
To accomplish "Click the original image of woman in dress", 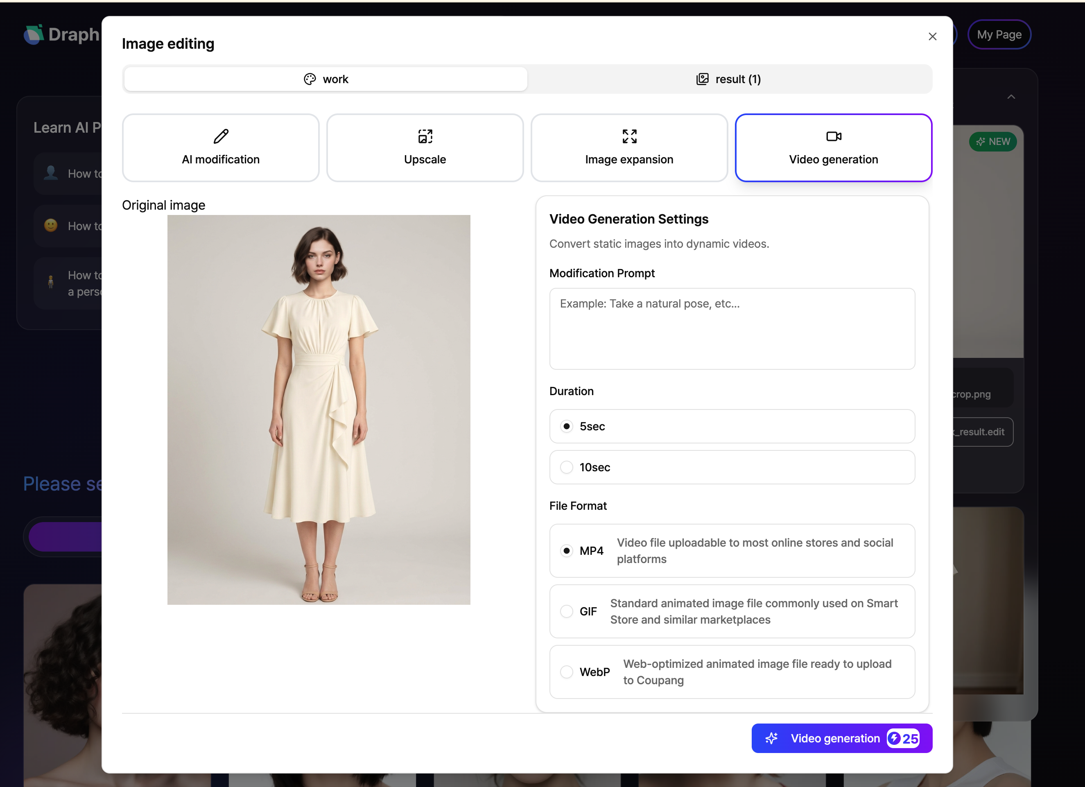I will click(319, 409).
